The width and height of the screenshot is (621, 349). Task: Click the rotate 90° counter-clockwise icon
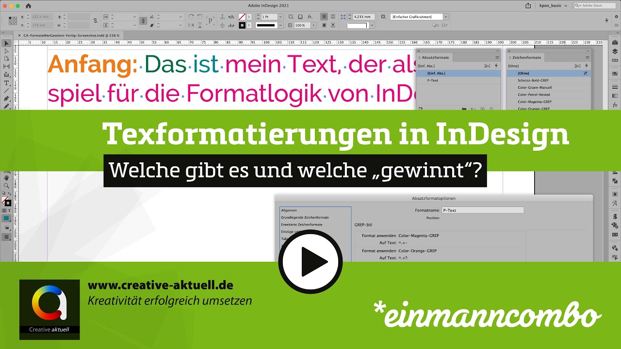(201, 17)
